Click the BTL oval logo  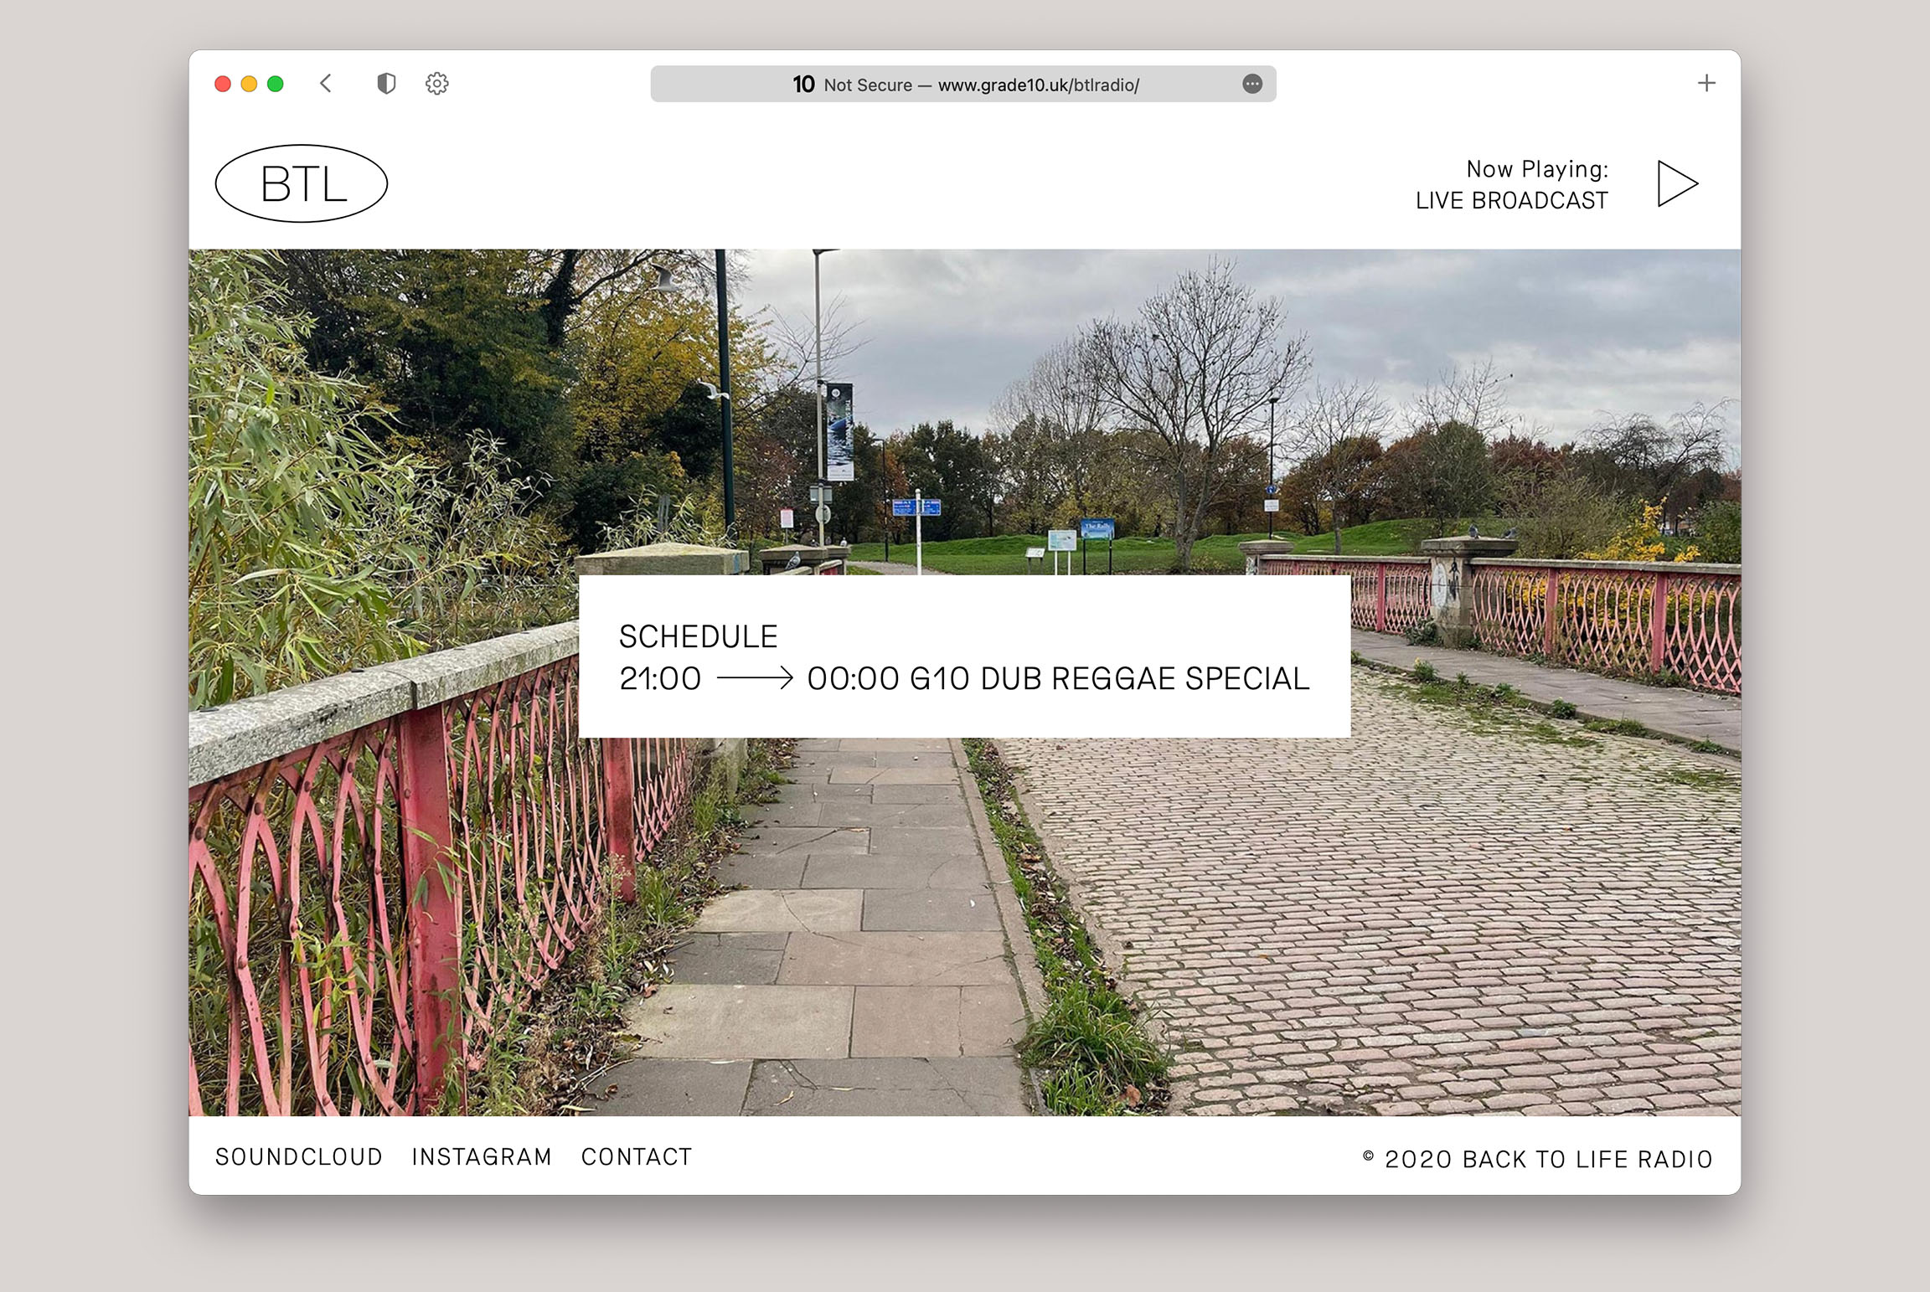coord(302,183)
